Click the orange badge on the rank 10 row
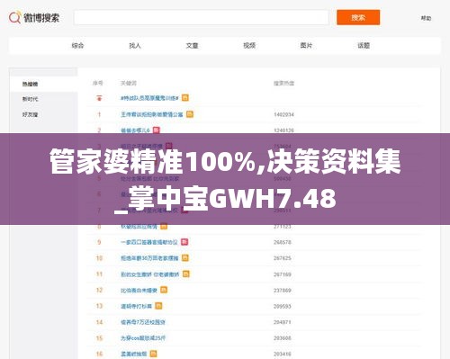Screen dimensions: 450x359 [185, 258]
